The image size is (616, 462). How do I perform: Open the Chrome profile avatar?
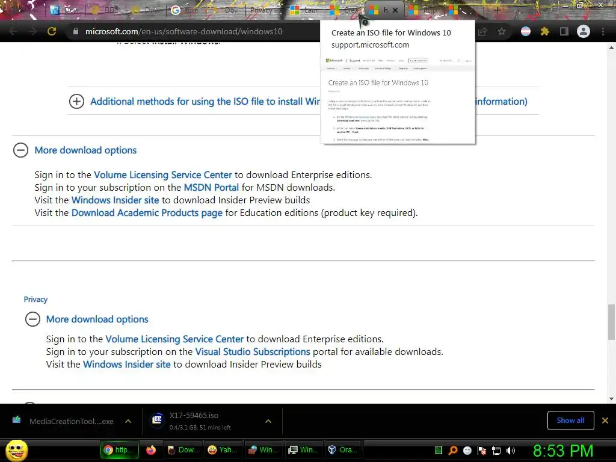(x=584, y=31)
